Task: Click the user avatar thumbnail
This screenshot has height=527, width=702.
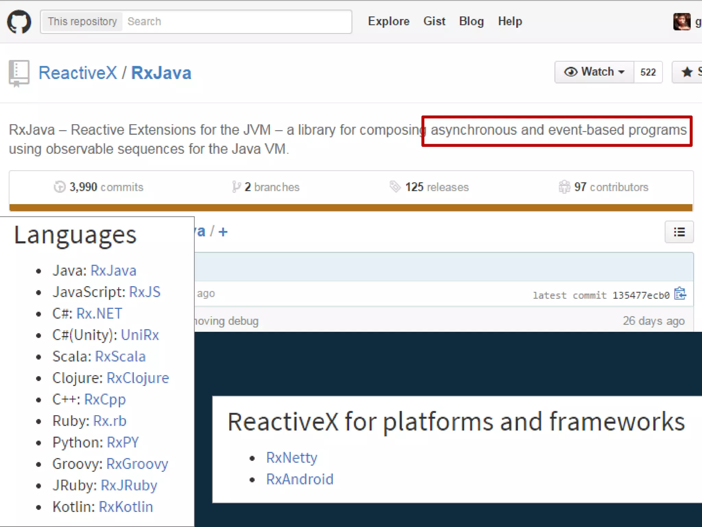Action: 681,22
